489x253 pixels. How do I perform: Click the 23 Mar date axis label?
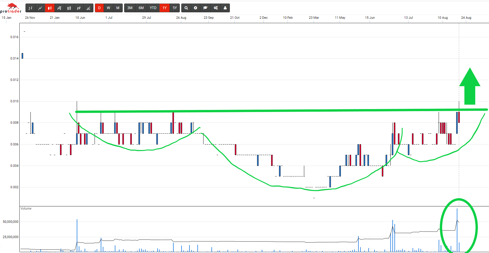314,18
